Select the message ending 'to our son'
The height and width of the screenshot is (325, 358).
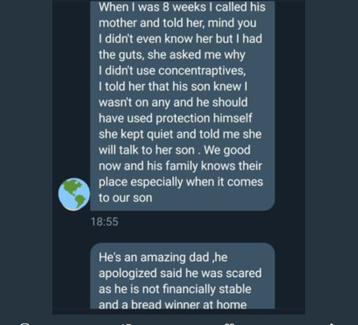[182, 106]
